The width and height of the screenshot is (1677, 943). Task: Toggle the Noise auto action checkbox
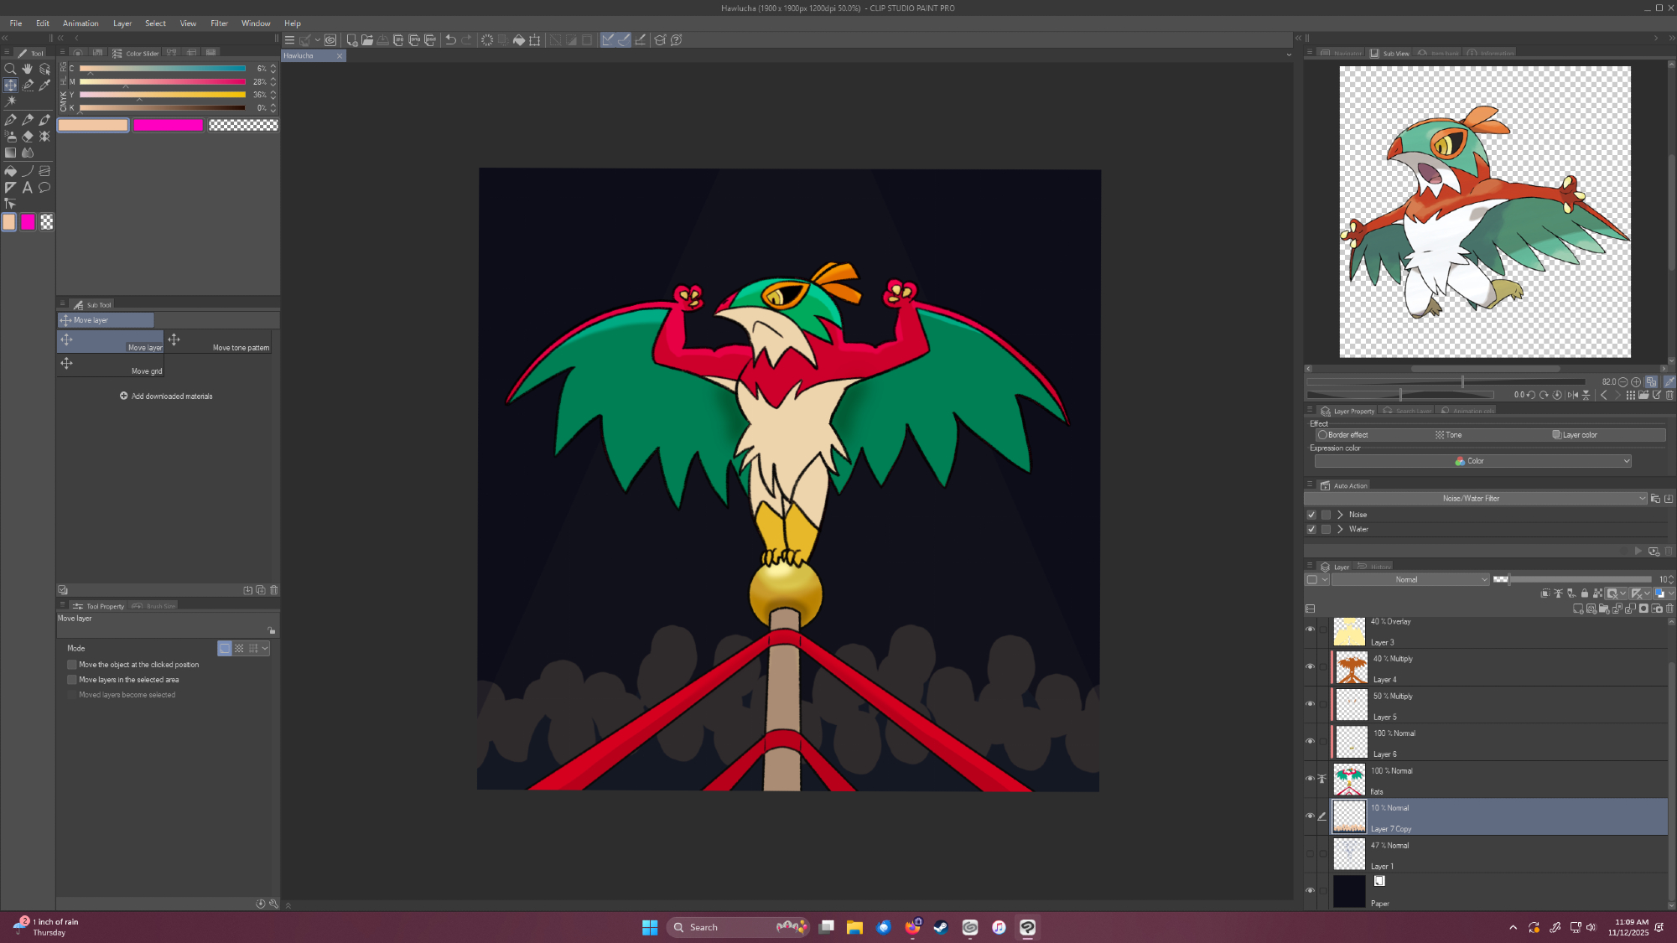click(x=1311, y=515)
